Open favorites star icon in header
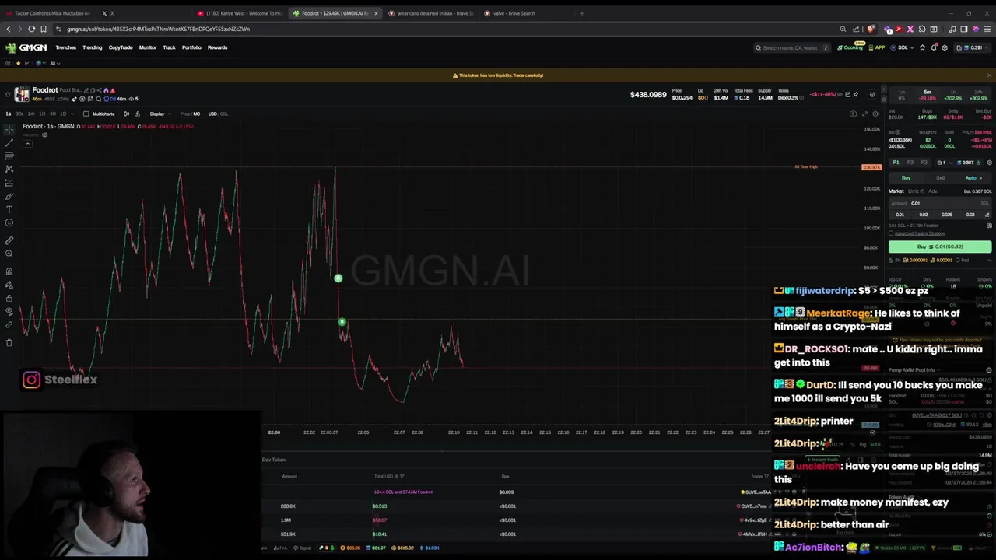 pos(923,47)
